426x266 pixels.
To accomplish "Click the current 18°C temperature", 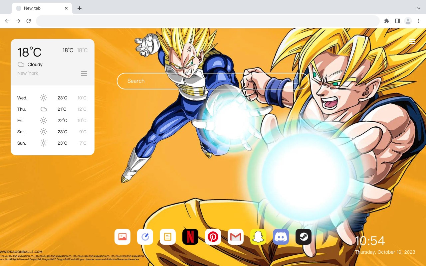I will click(29, 52).
